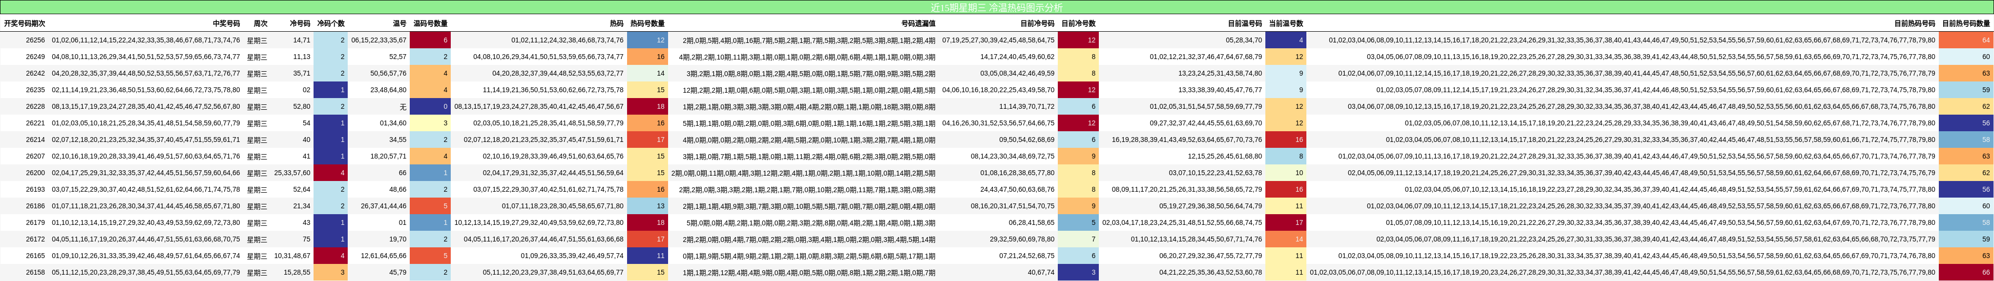Click omission values cell in row 26200
The width and height of the screenshot is (1994, 281).
(803, 173)
